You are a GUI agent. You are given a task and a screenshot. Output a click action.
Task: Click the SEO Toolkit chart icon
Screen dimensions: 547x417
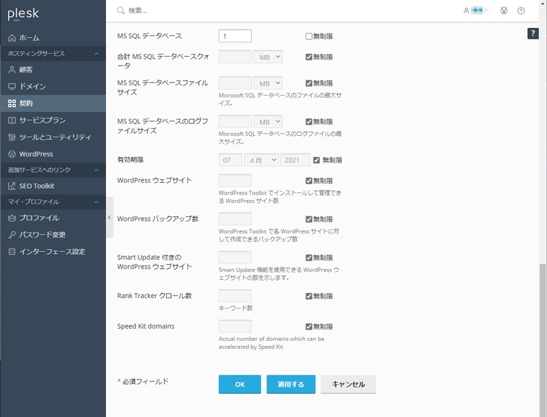click(12, 186)
